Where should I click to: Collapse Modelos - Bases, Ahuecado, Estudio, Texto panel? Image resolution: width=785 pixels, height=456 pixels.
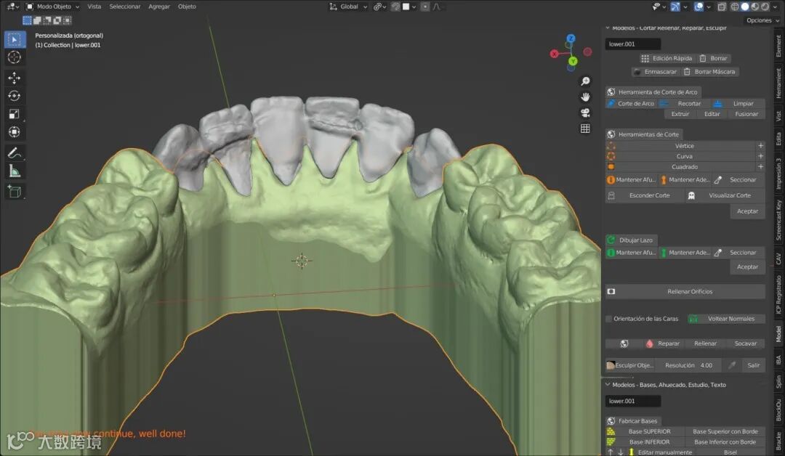(608, 385)
